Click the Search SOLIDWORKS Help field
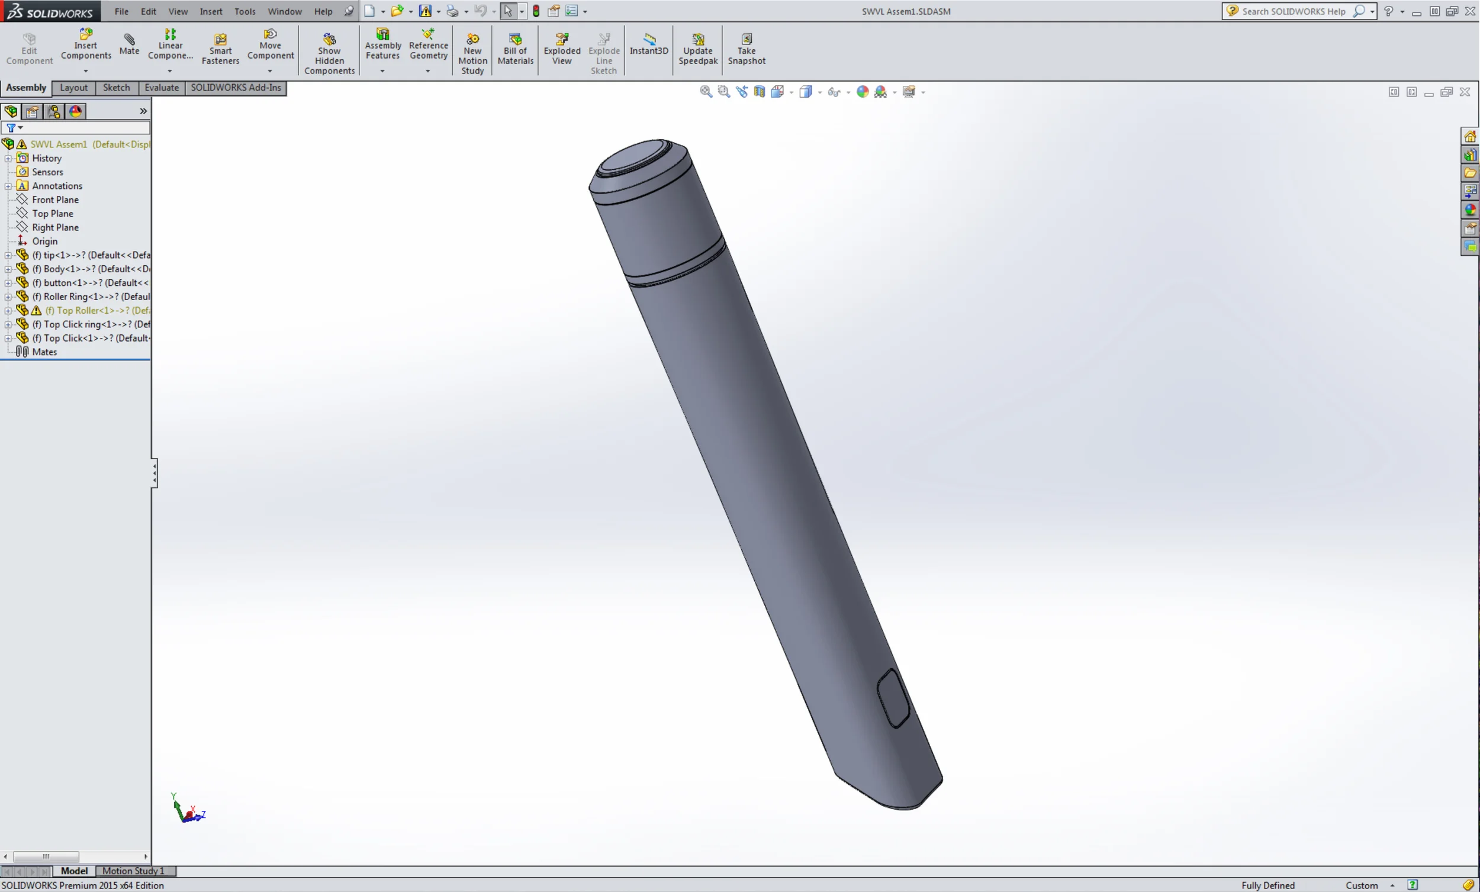This screenshot has width=1480, height=892. 1292,11
